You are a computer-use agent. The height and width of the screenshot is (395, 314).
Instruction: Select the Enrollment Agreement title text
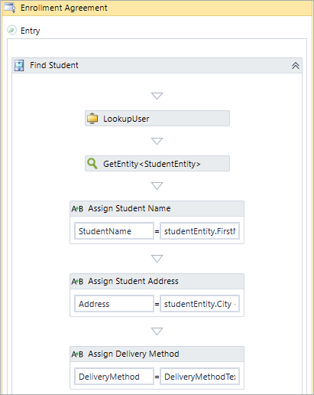pyautogui.click(x=64, y=8)
